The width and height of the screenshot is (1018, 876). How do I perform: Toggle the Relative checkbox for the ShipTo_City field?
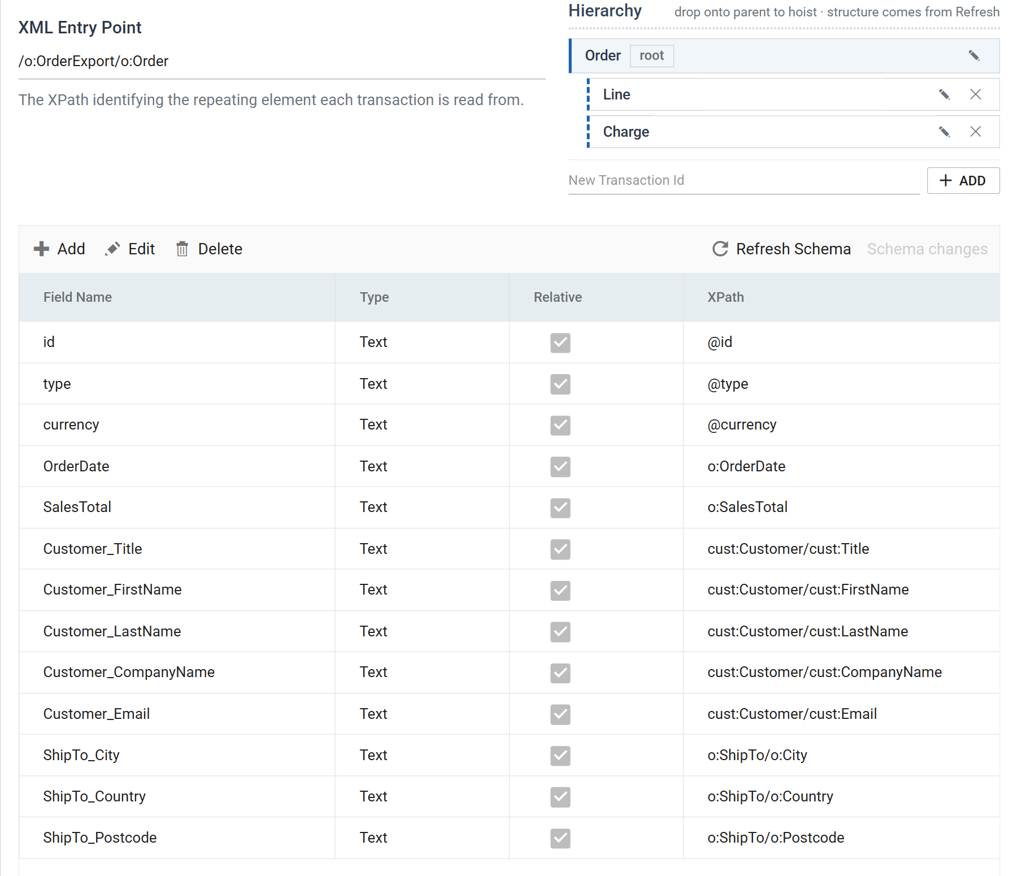560,756
